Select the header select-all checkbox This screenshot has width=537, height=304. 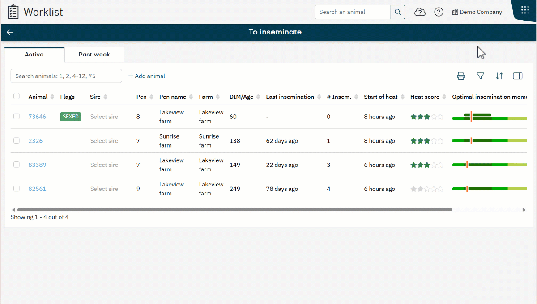(17, 96)
